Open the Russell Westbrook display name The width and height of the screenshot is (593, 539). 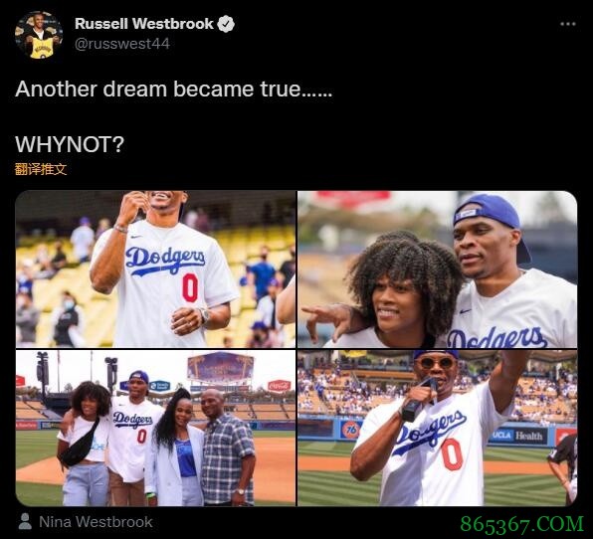pos(144,24)
